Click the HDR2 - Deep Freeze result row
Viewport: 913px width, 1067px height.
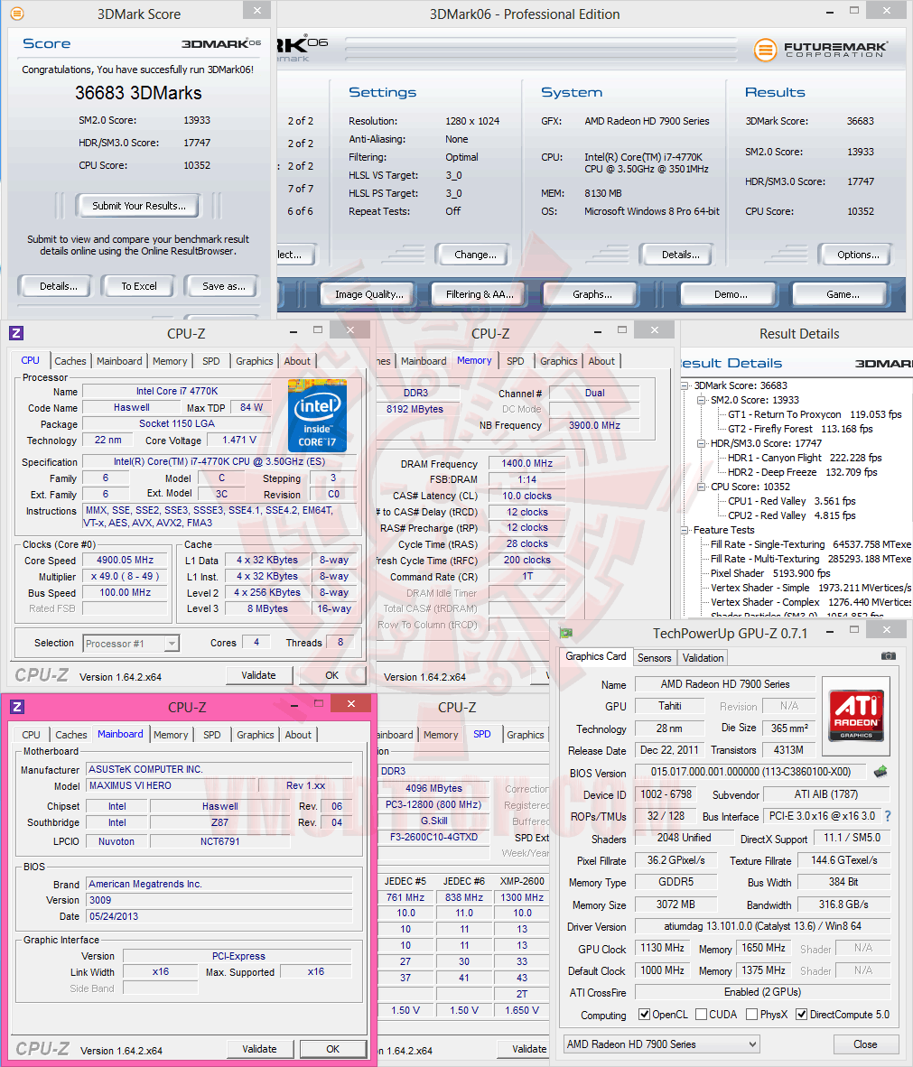802,472
